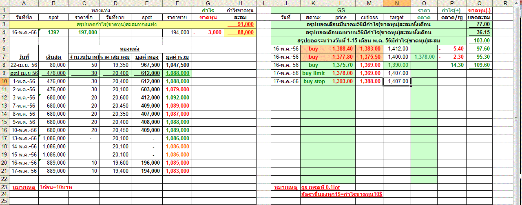Click the red 1,087,000 total cell

coord(177,114)
